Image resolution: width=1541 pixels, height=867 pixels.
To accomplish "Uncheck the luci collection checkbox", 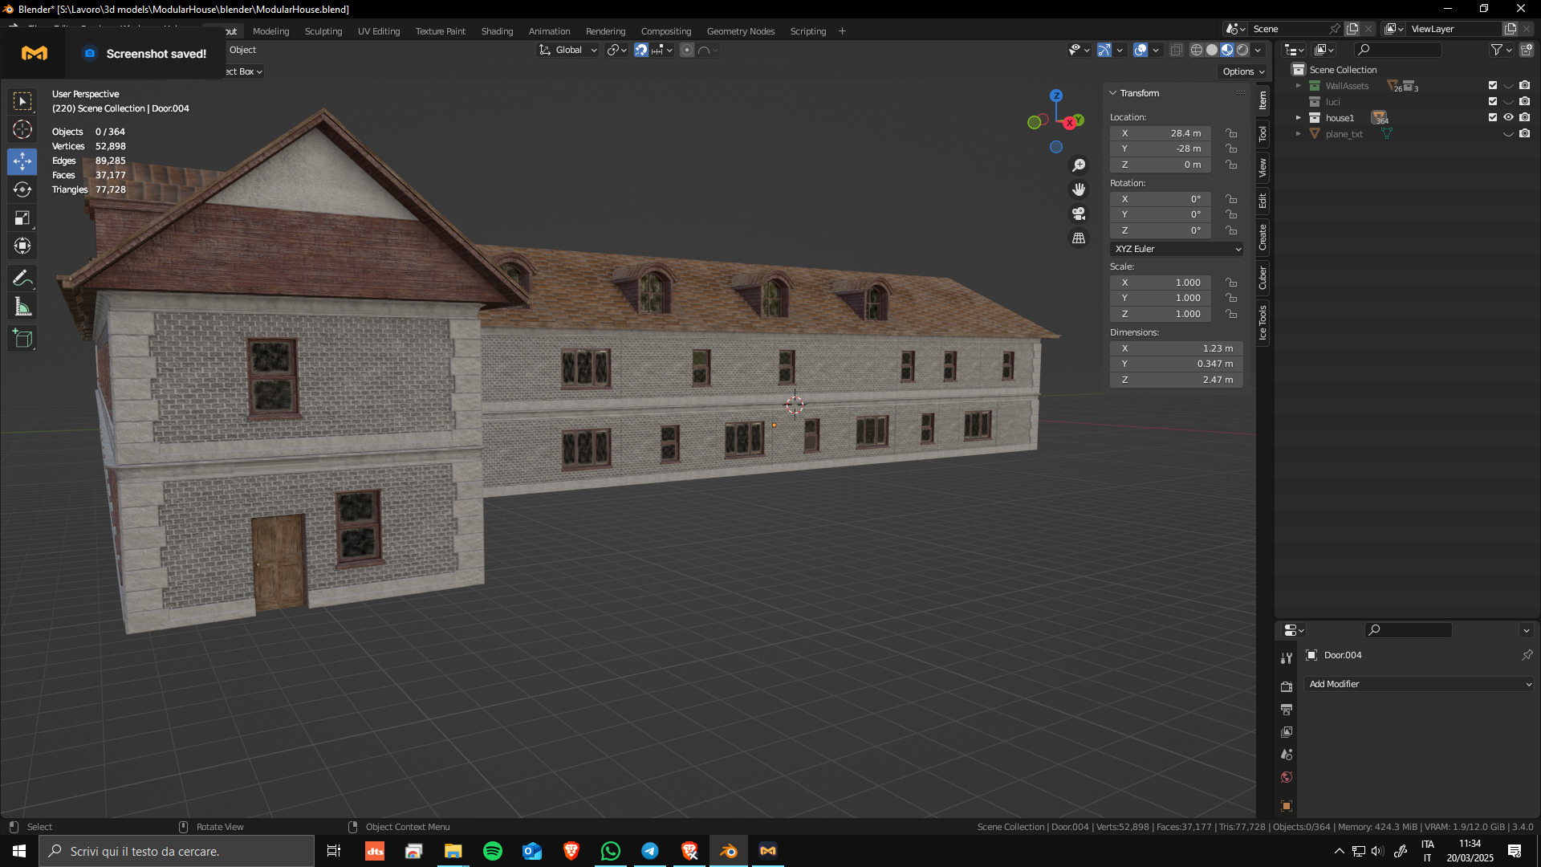I will tap(1493, 101).
